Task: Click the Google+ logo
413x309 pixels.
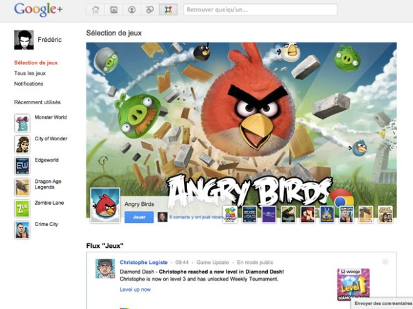Action: [38, 10]
